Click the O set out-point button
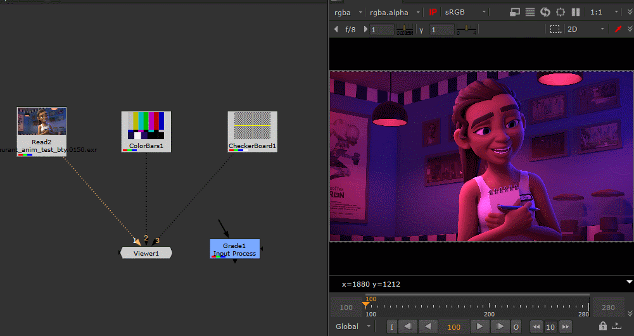 click(516, 327)
